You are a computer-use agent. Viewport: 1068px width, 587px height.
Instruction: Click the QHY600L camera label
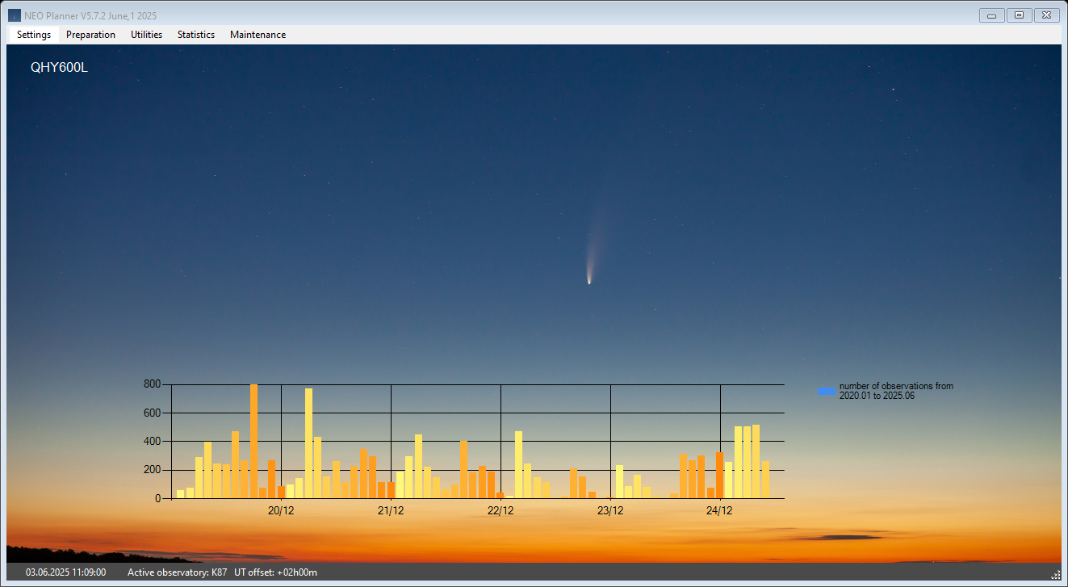tap(59, 68)
